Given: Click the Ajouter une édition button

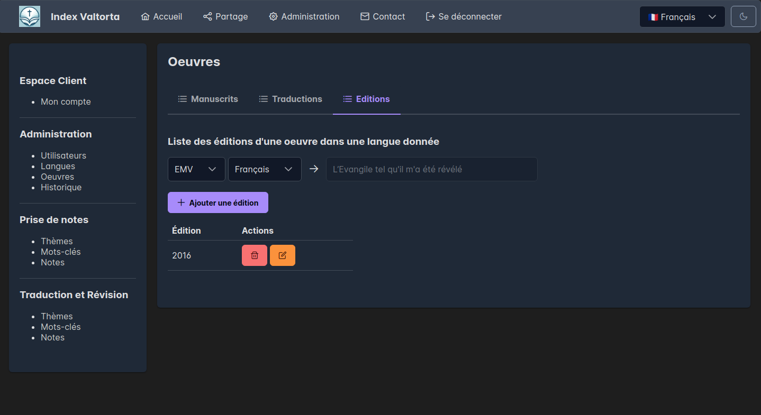Looking at the screenshot, I should 218,202.
